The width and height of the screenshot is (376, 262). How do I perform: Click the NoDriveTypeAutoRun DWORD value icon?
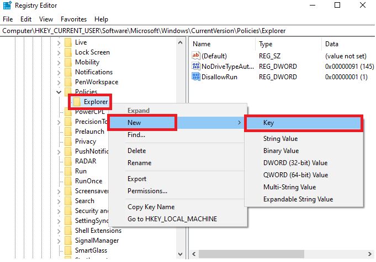click(x=196, y=67)
